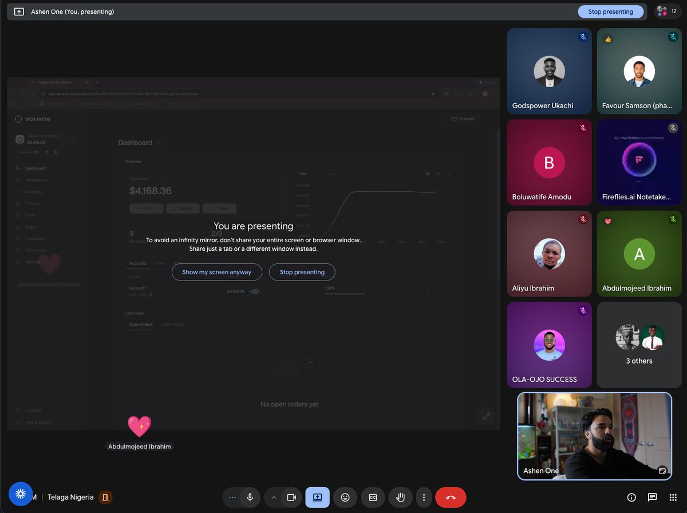The height and width of the screenshot is (513, 687).
Task: Open Members in the shared Squads sidebar
Action: point(34,192)
